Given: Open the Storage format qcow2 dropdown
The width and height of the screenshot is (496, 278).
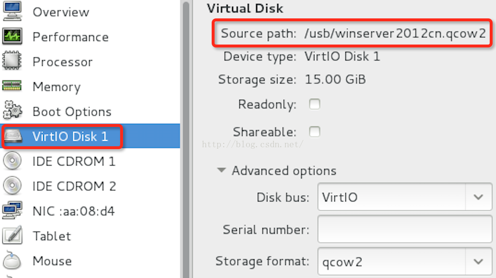Looking at the screenshot, I should point(405,261).
